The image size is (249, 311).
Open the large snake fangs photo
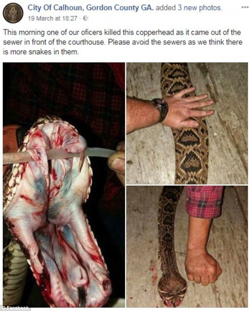tap(64, 185)
